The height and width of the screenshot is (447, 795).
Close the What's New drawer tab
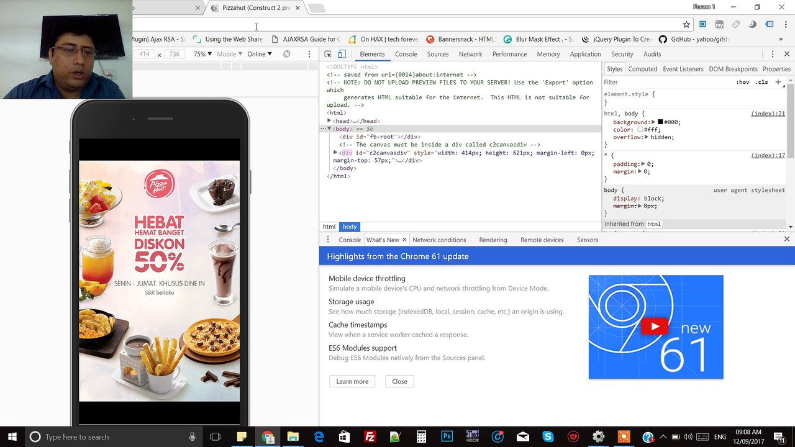(x=404, y=240)
